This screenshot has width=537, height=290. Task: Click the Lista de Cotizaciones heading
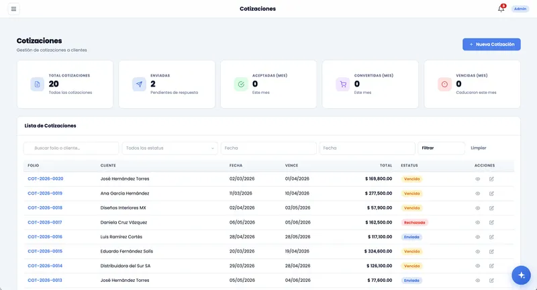pyautogui.click(x=50, y=126)
